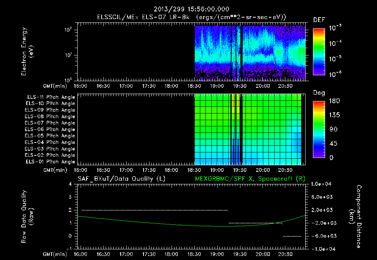
Task: Click the 0 label on Deg scale
Action: [x=332, y=158]
